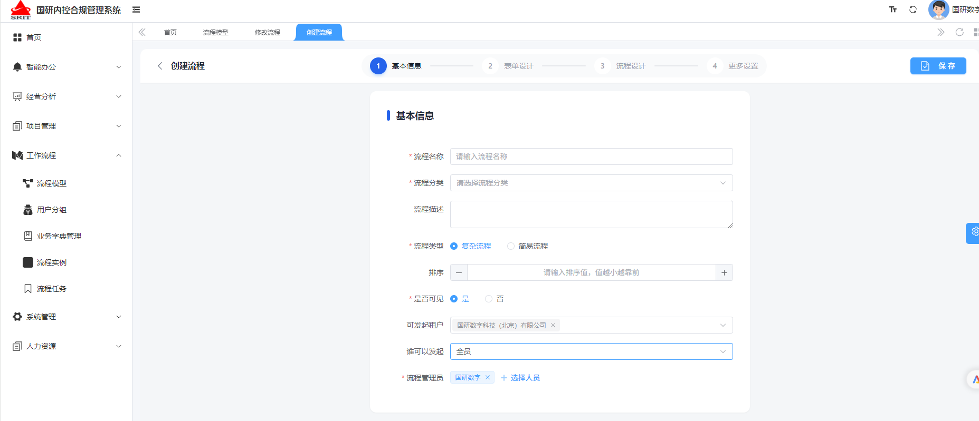
Task: Select the 创建流程 tab
Action: coord(319,33)
